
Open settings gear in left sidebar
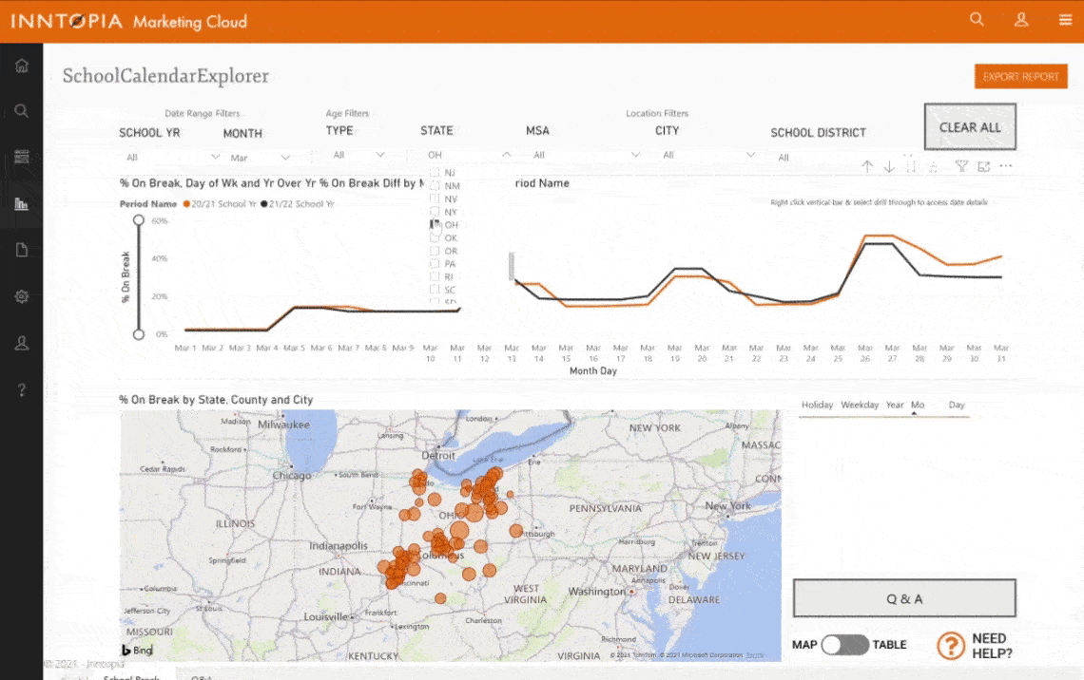point(22,296)
